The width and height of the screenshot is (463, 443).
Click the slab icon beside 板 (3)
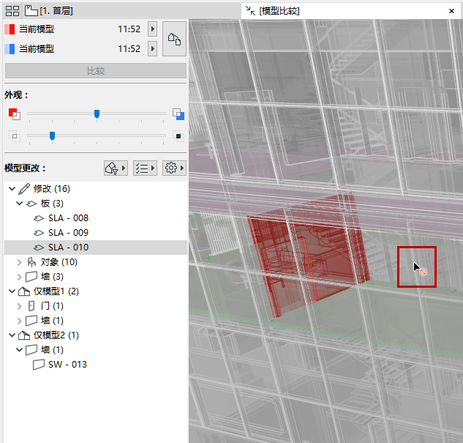coord(31,204)
